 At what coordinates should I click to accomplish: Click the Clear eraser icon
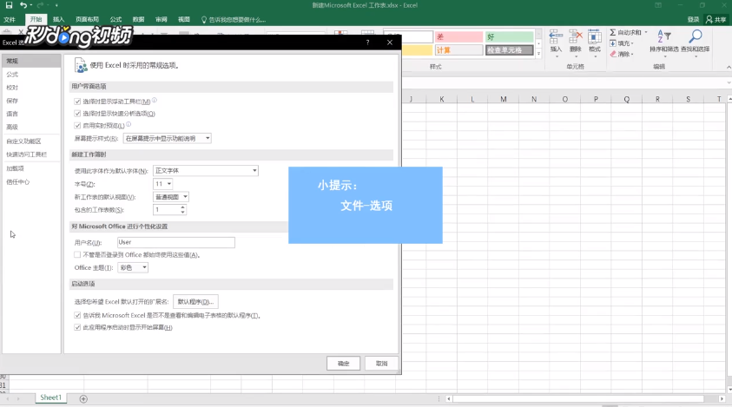(x=613, y=54)
